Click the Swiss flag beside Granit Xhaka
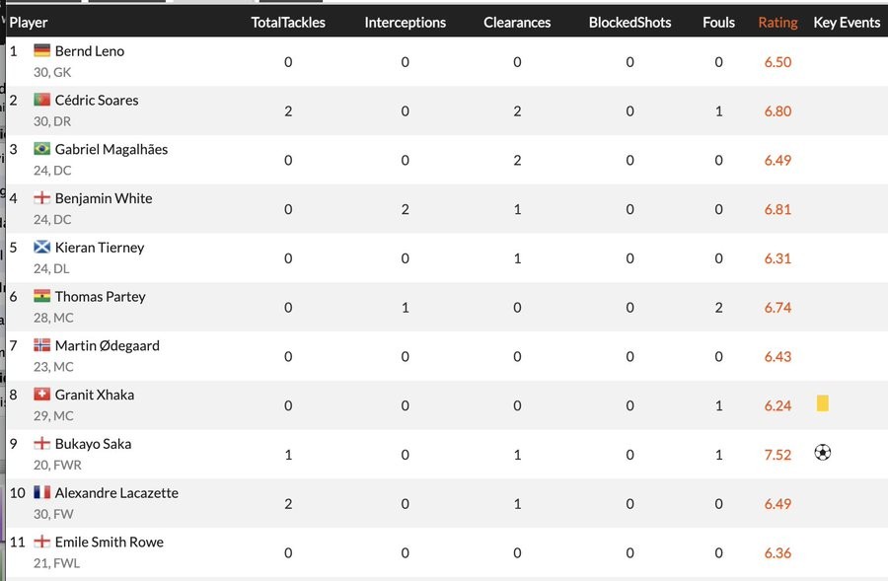Viewport: 888px width, 581px height. pos(41,395)
